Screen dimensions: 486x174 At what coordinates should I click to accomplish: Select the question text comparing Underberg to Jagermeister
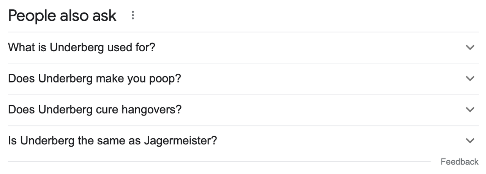click(112, 141)
